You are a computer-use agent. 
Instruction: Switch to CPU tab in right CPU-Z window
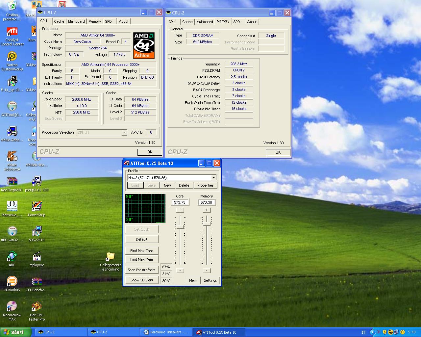(172, 22)
